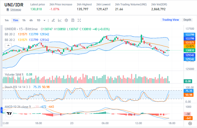Select the 1m timeframe
The image size is (197, 128).
click(6, 20)
